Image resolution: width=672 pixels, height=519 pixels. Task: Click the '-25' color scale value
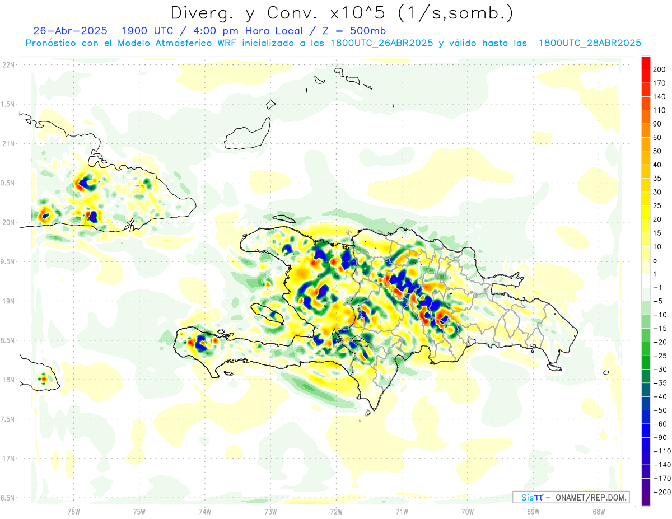660,356
